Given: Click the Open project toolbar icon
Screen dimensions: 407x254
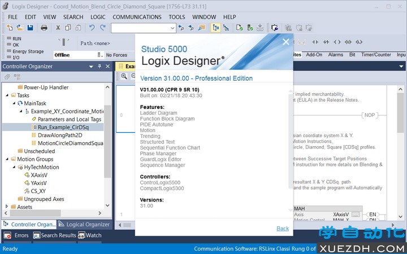Looking at the screenshot, I should [x=20, y=28].
